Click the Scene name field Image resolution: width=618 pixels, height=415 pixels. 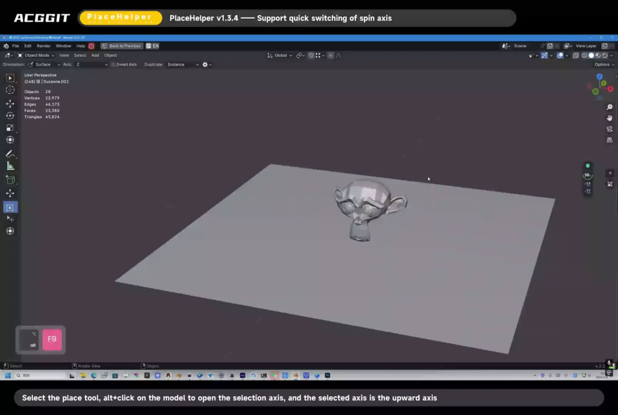click(526, 46)
